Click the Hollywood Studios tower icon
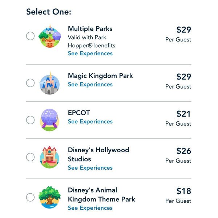The width and height of the screenshot is (218, 218). (49, 157)
